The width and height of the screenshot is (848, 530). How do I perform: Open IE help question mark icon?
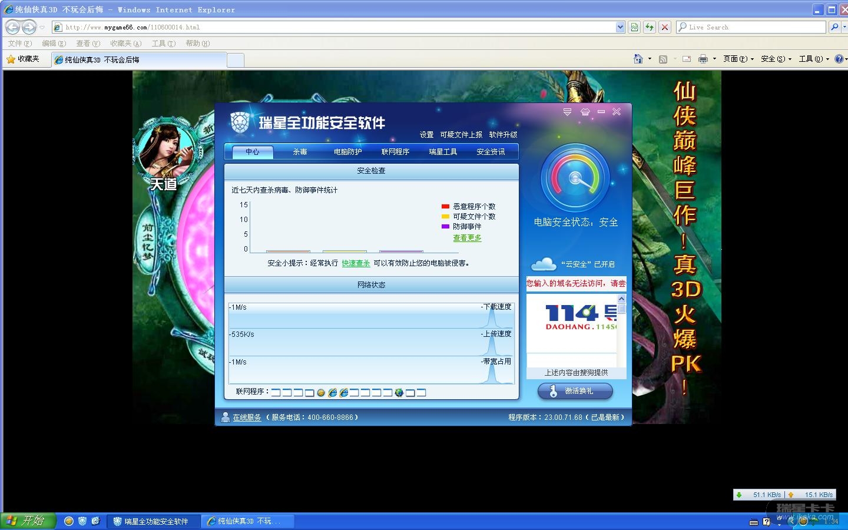(839, 59)
